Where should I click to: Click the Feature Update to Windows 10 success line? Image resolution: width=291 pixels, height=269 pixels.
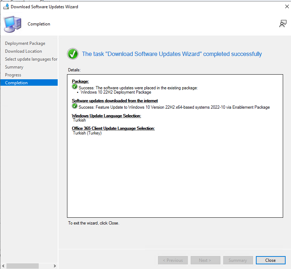(174, 107)
